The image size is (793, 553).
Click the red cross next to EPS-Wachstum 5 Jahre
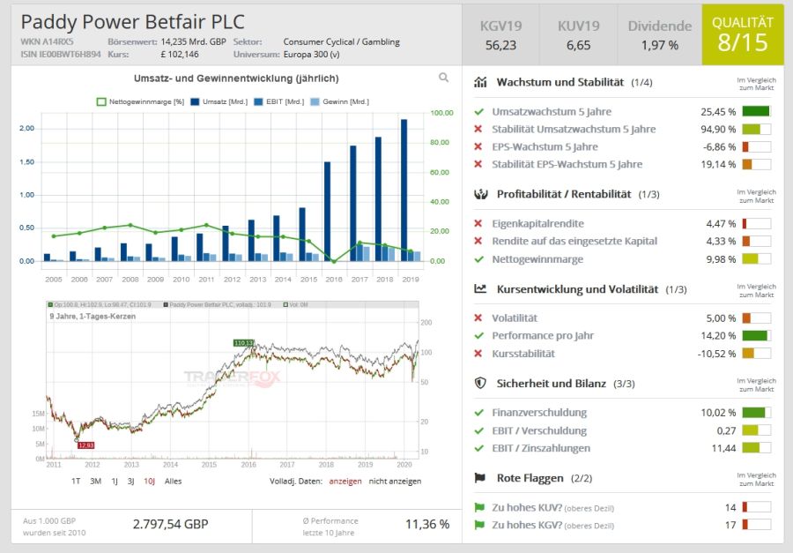coord(478,147)
